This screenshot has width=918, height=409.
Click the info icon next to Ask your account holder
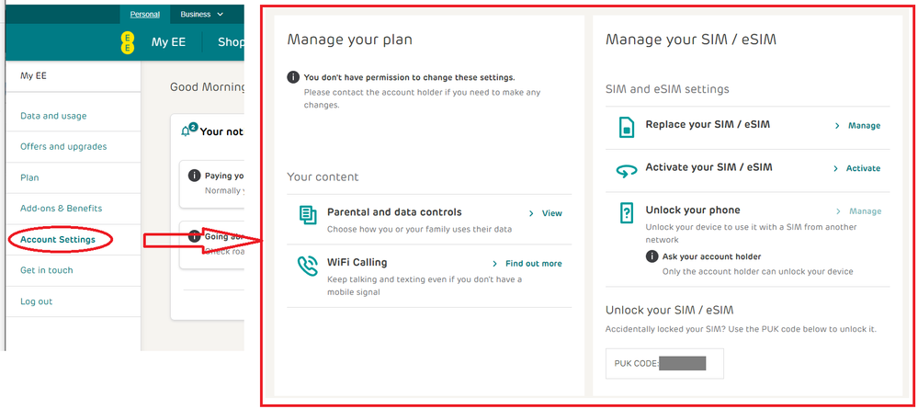click(652, 256)
